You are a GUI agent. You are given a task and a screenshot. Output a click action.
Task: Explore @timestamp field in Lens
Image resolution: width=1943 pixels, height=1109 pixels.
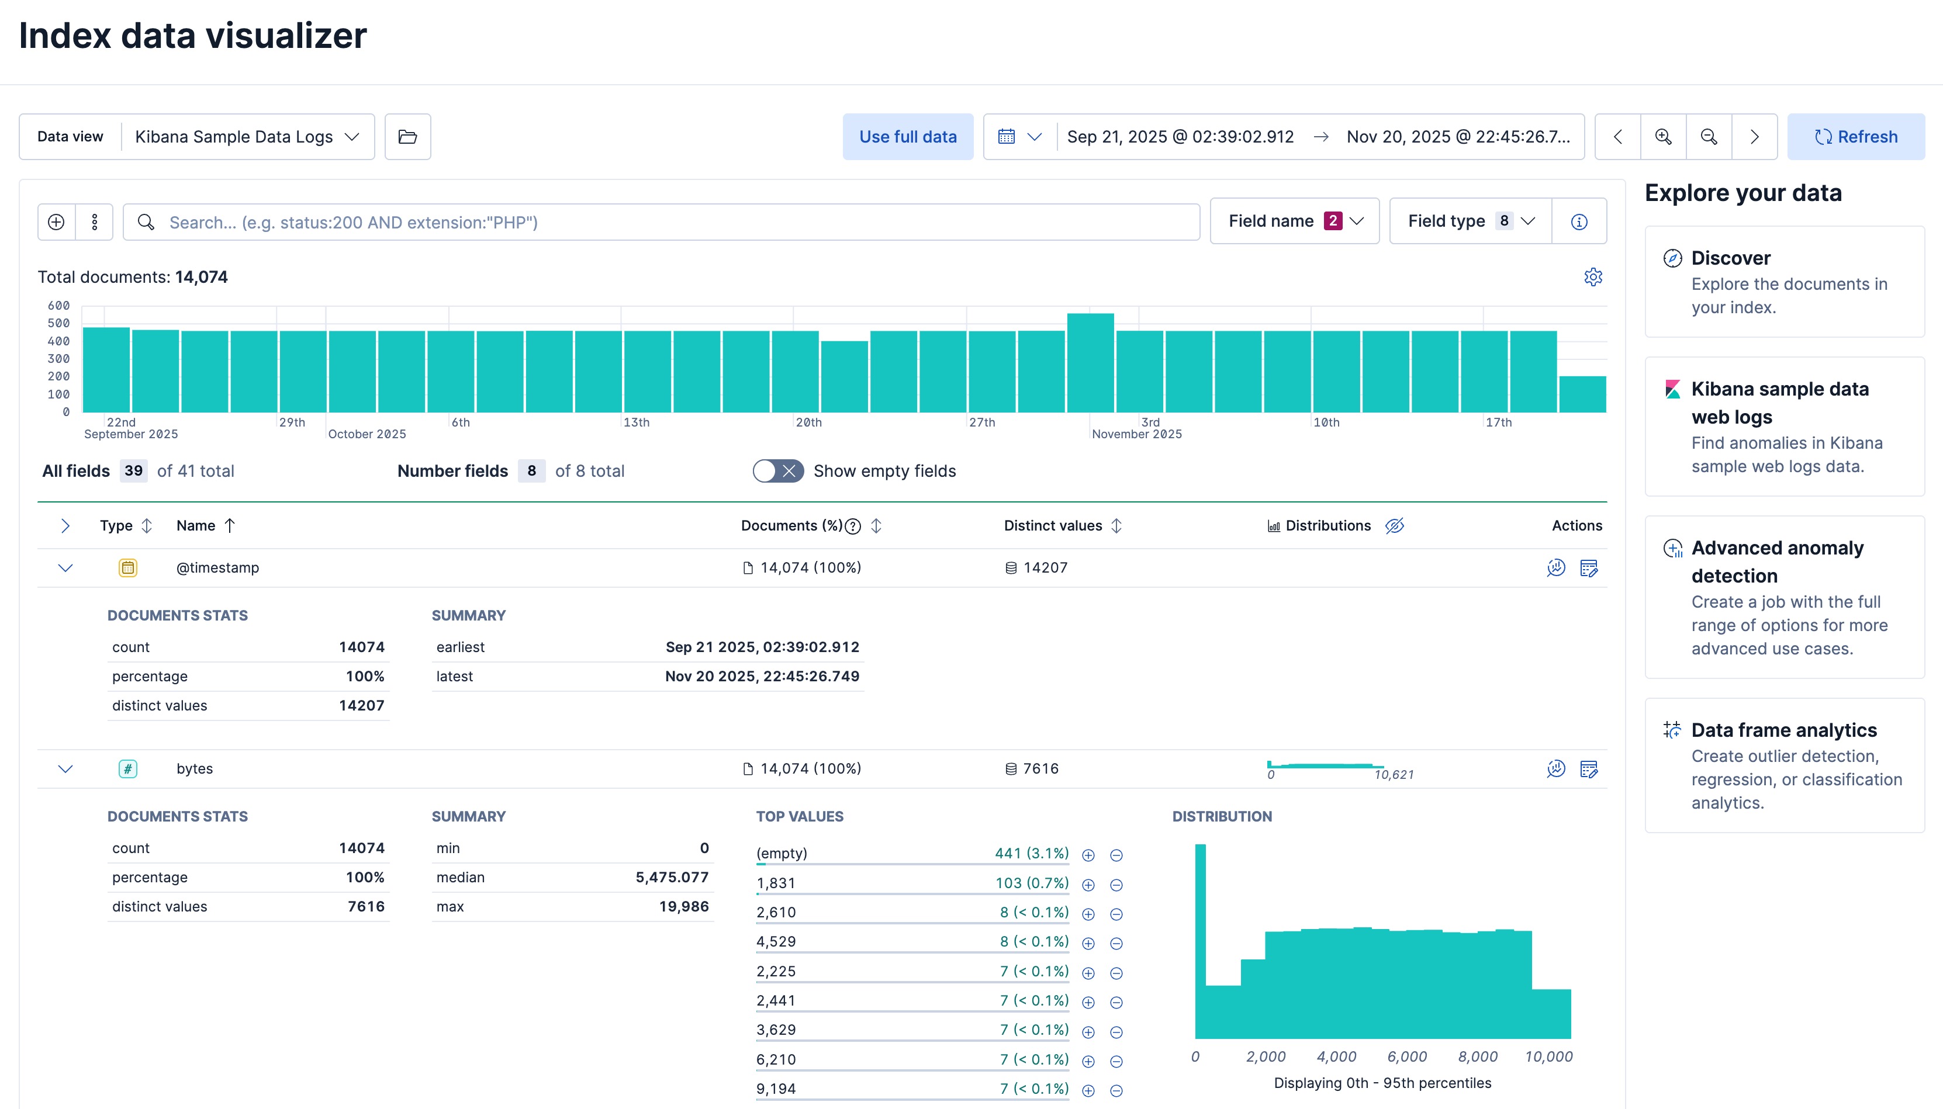[x=1556, y=567]
